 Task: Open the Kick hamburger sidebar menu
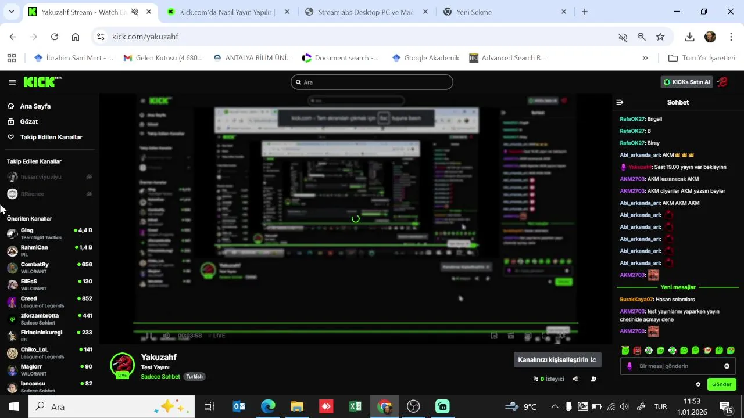pyautogui.click(x=12, y=82)
